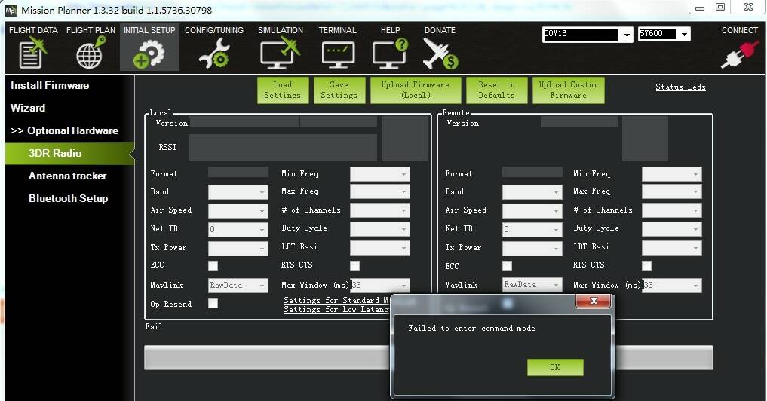Screen dimensions: 767x401
Task: Click the Load Settings button
Action: coord(283,90)
